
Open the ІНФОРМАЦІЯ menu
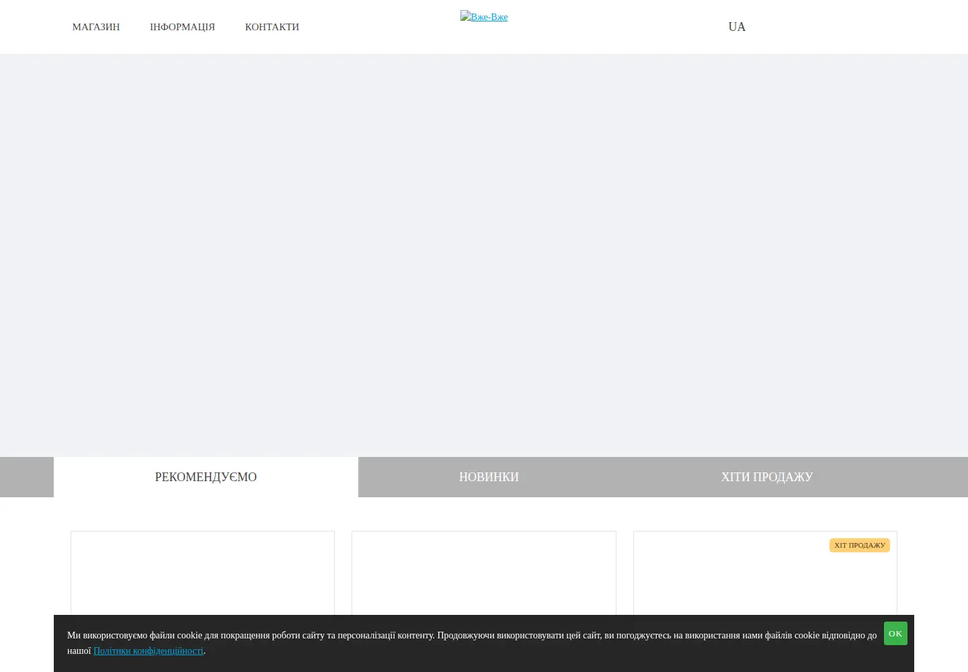[182, 27]
